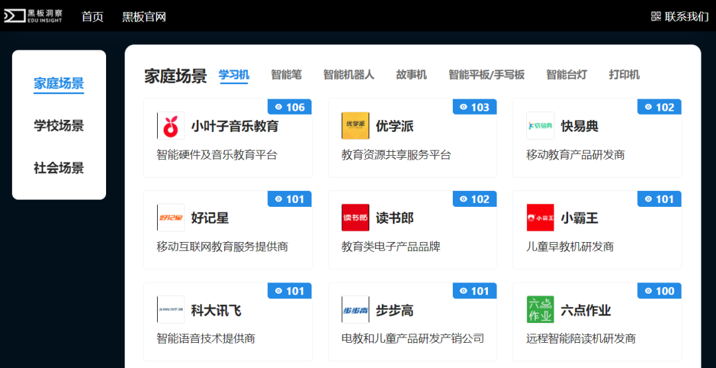Click the description 教育类电子产品品牌
The height and width of the screenshot is (368, 716).
click(391, 247)
